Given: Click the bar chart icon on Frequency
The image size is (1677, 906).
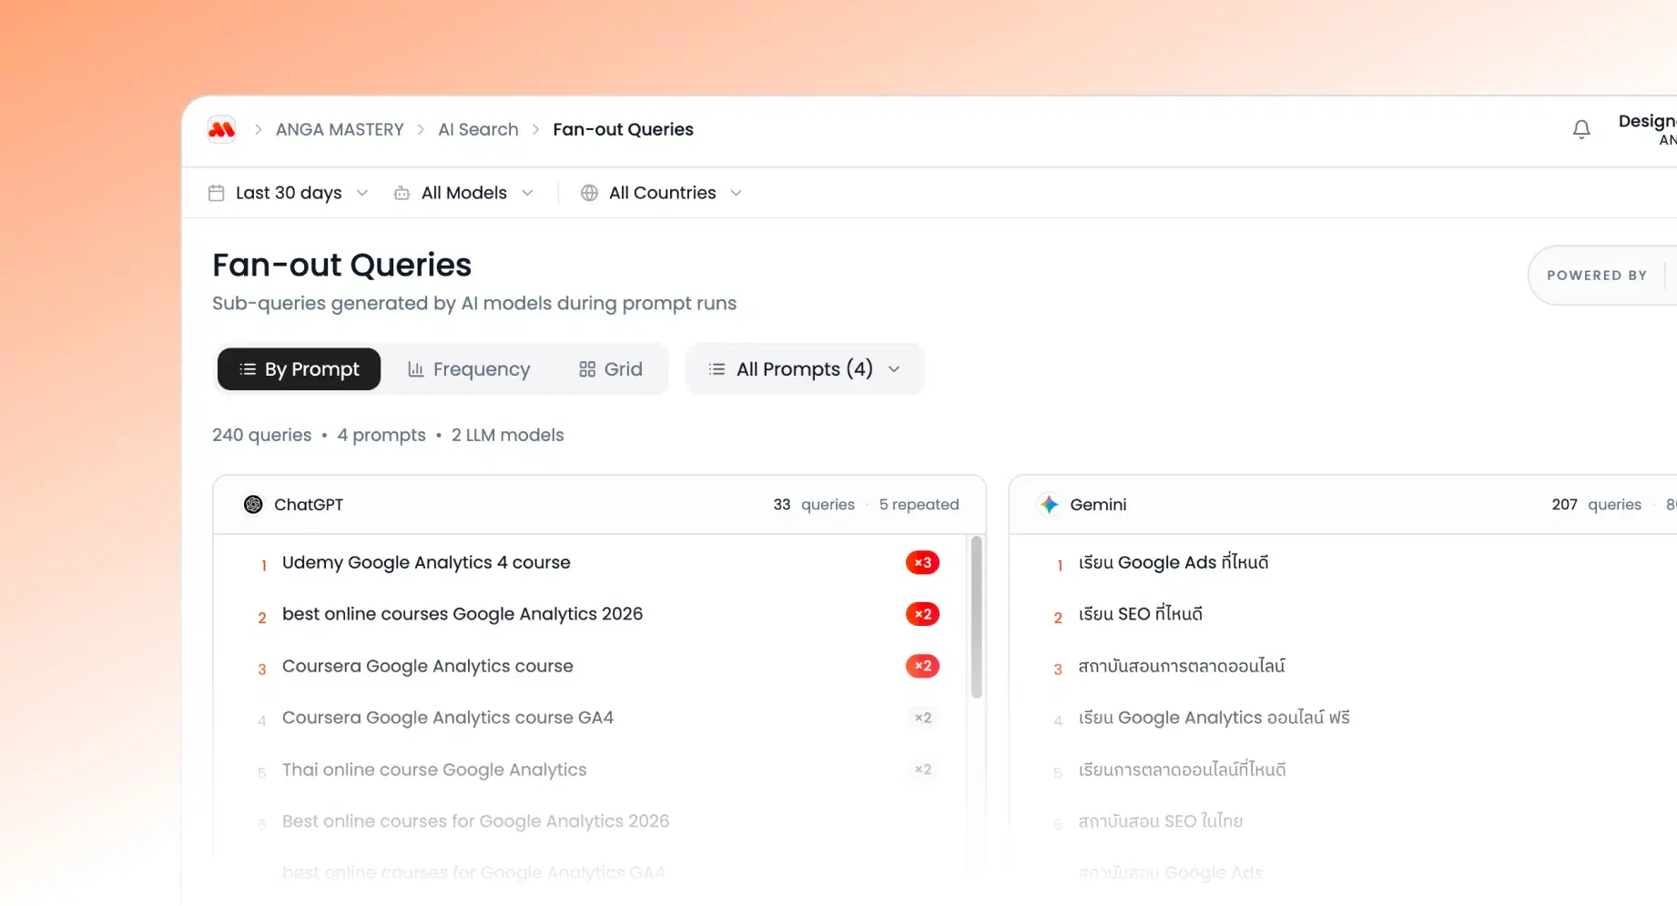Looking at the screenshot, I should click(416, 369).
